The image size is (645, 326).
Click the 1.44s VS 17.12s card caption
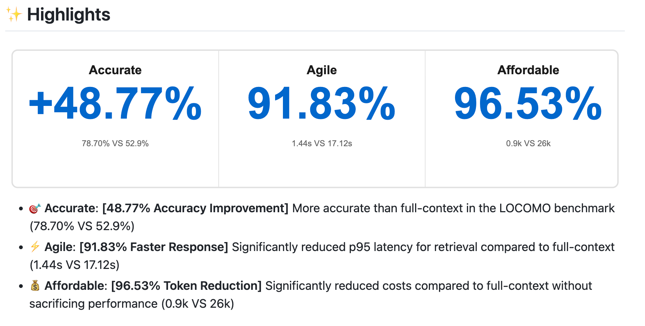(321, 144)
